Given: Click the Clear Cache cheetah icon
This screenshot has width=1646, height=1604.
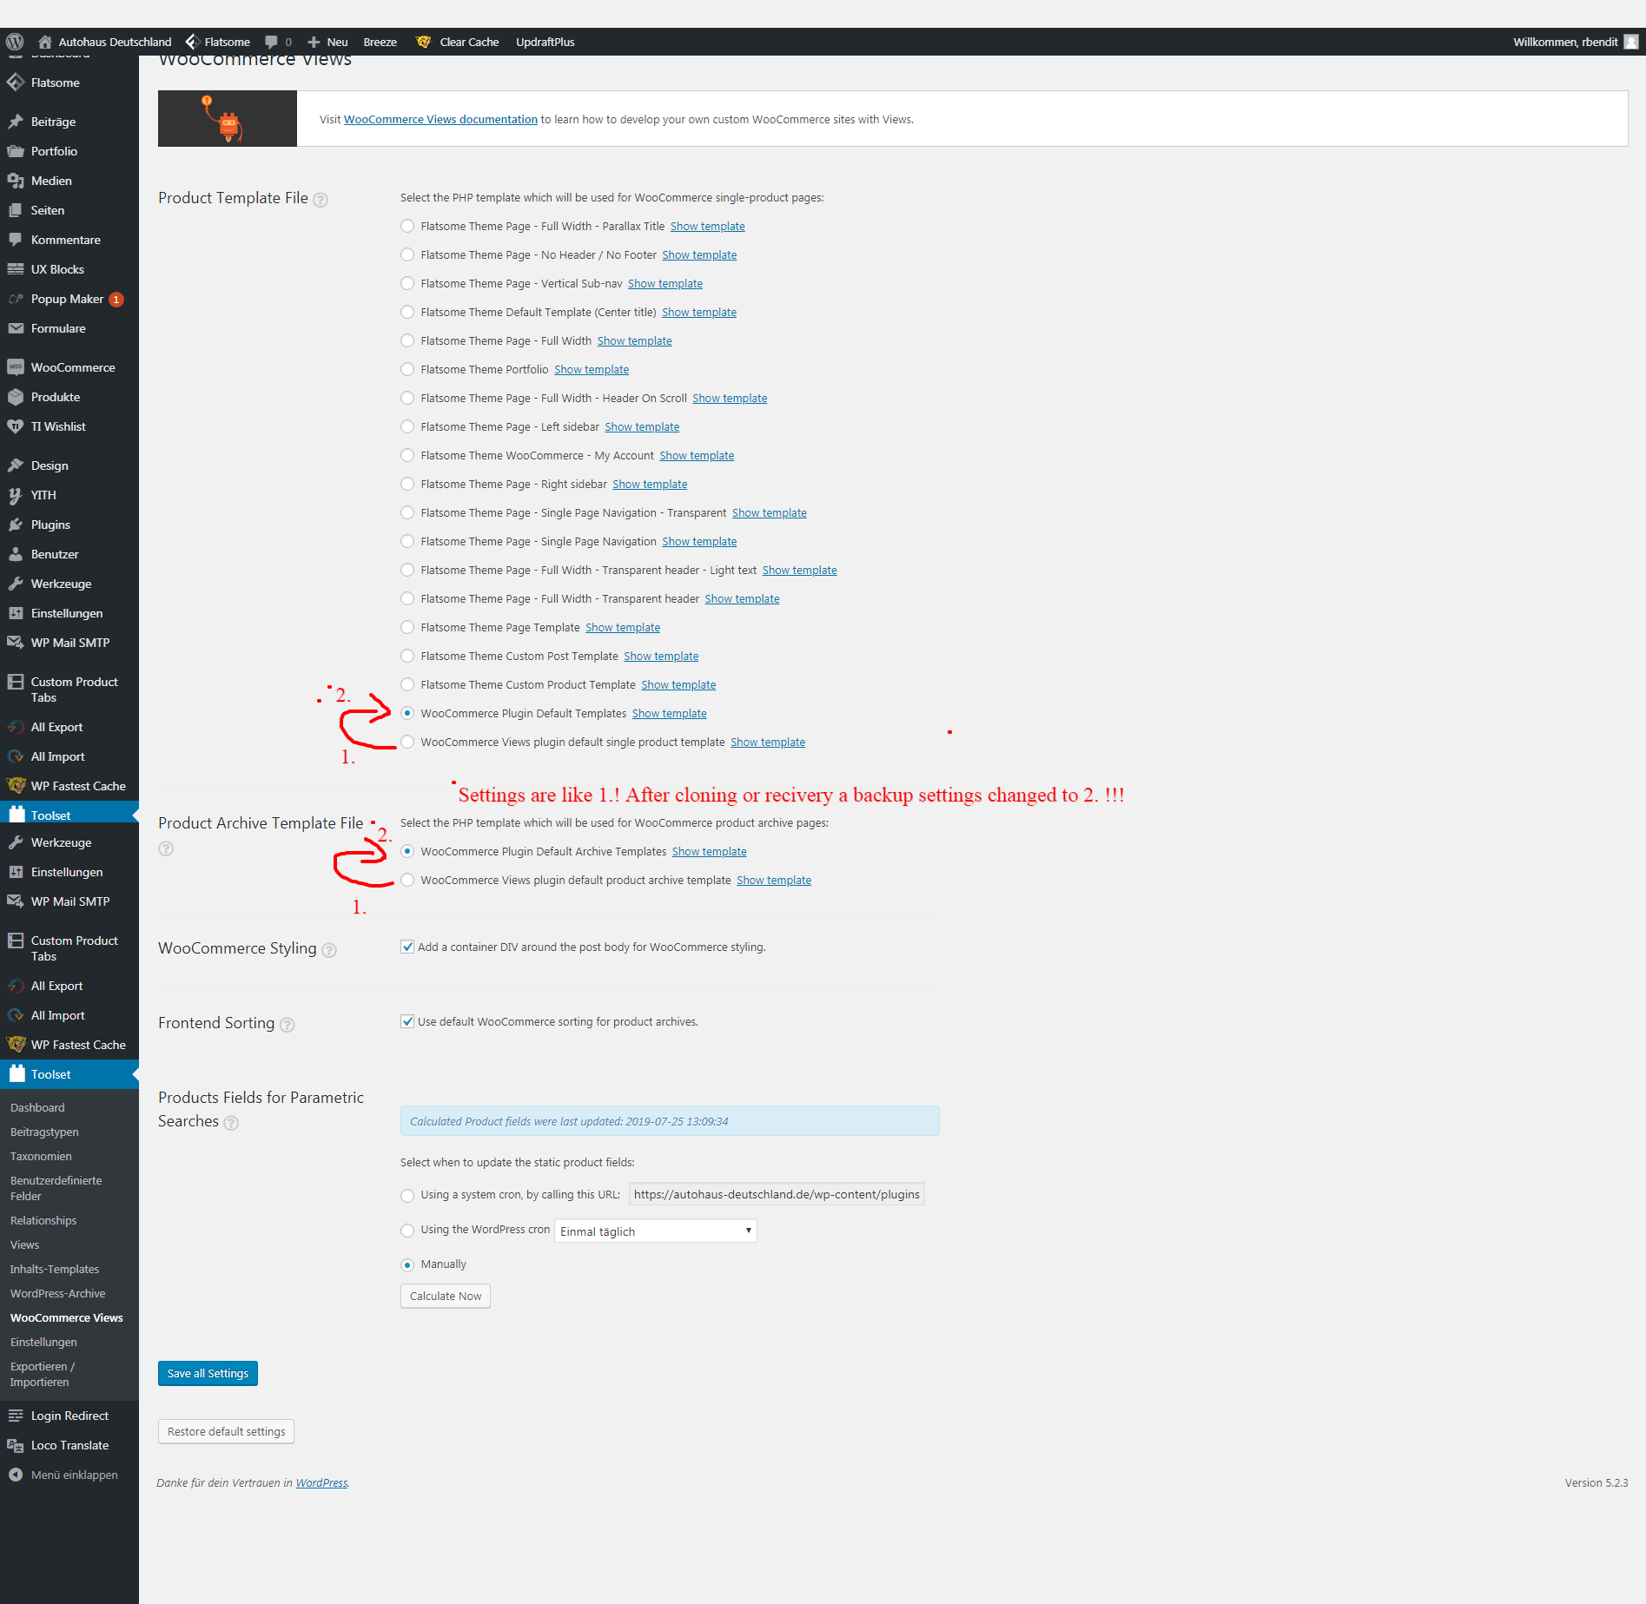Looking at the screenshot, I should [x=424, y=42].
